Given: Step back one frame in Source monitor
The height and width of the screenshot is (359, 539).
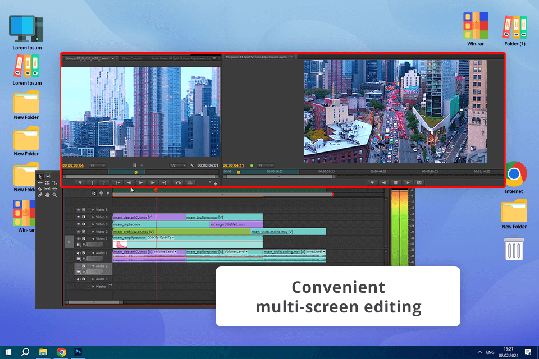Looking at the screenshot, I should [x=129, y=183].
